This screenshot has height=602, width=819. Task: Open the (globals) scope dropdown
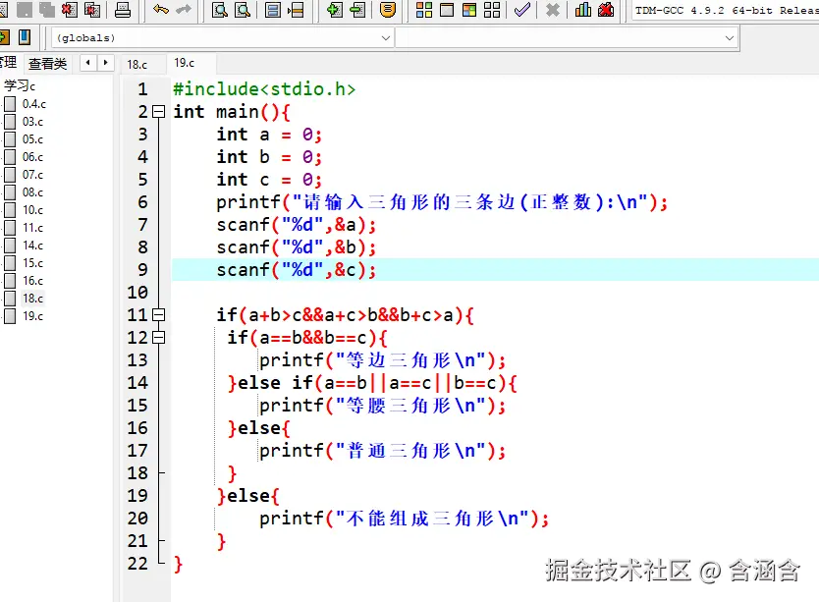click(x=222, y=38)
